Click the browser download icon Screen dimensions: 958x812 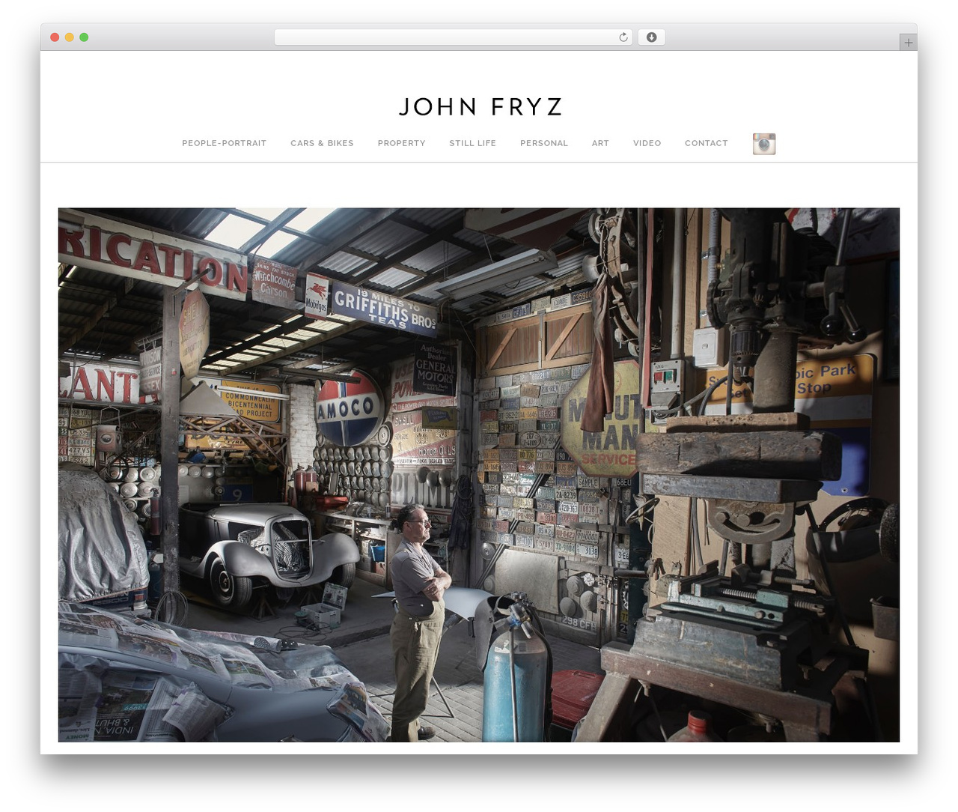coord(651,37)
